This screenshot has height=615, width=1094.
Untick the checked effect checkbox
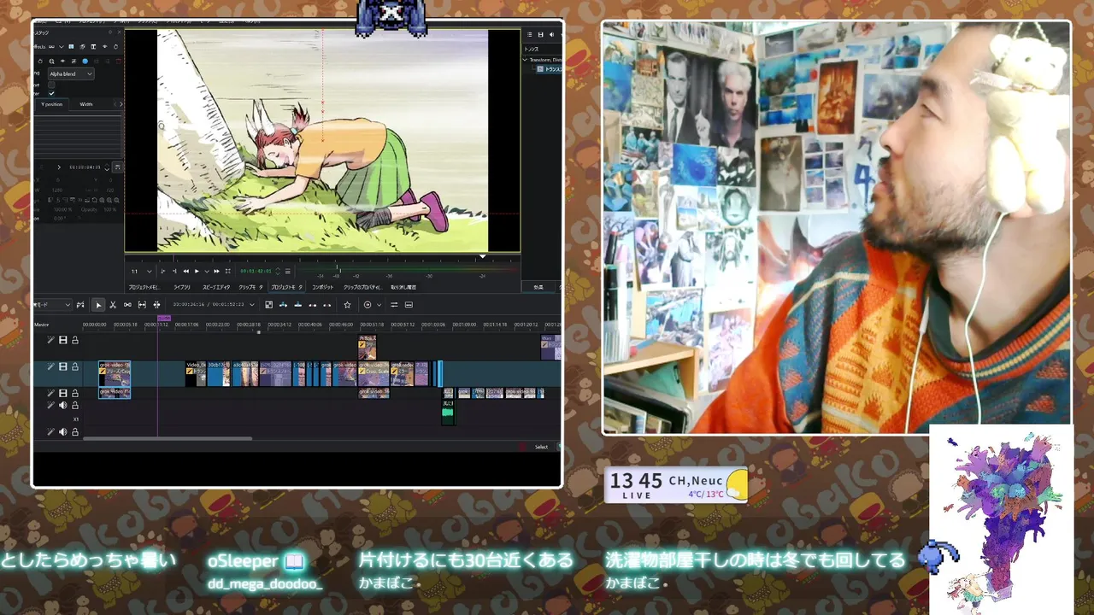(x=51, y=93)
